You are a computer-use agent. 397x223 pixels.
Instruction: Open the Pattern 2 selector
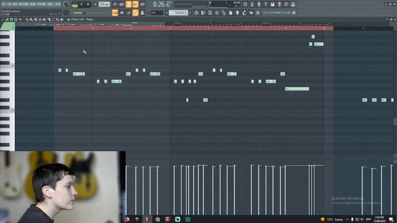point(178,12)
